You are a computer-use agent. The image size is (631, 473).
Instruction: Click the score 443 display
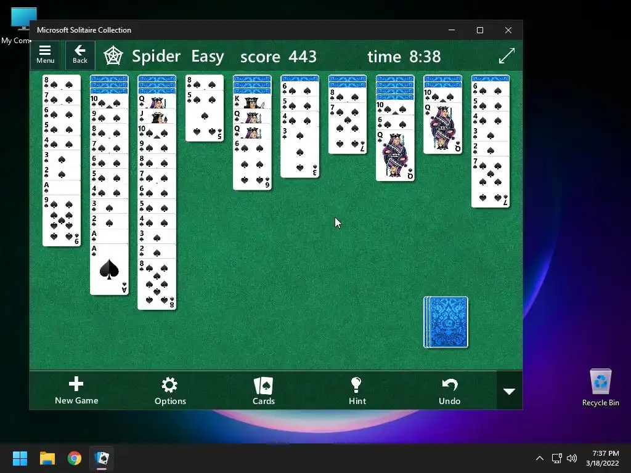[279, 56]
